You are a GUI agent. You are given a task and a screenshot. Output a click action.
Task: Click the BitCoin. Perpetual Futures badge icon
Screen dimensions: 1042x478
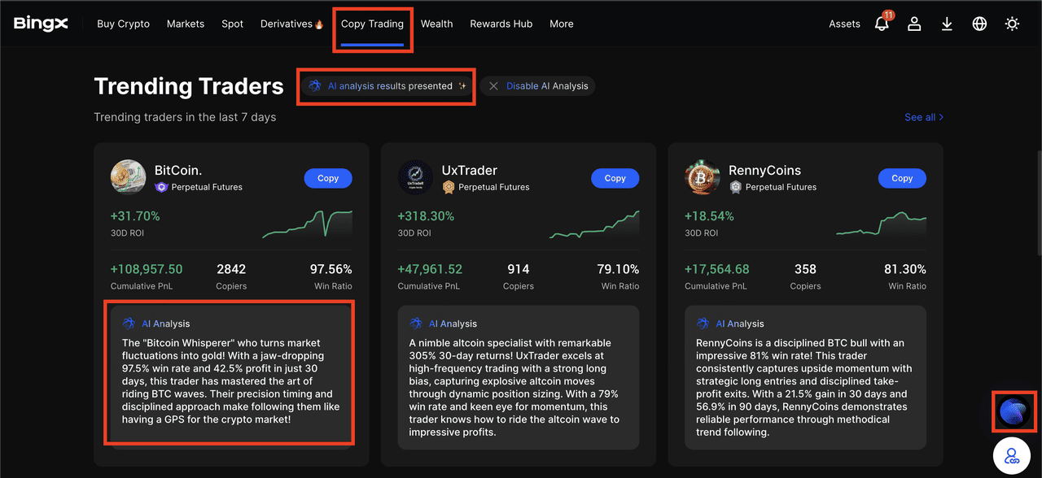click(x=161, y=187)
